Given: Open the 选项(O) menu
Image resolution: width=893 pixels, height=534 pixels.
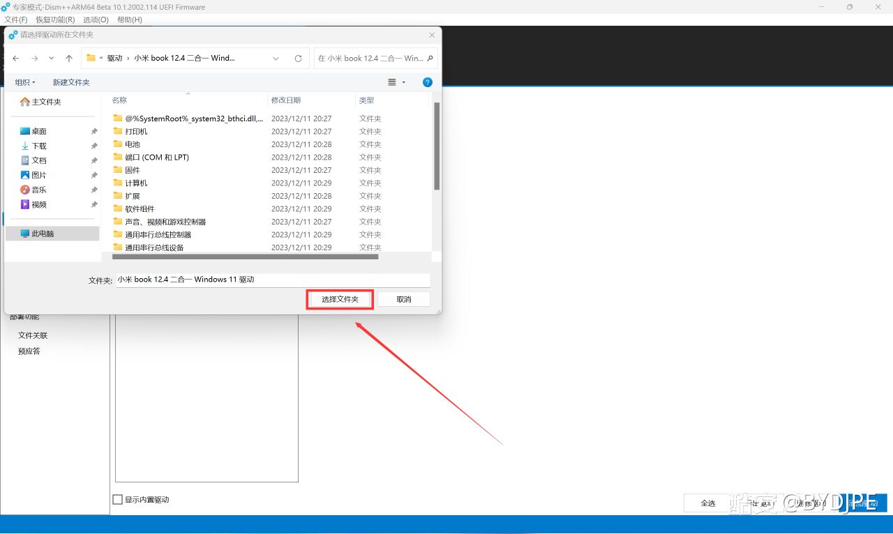Looking at the screenshot, I should tap(96, 20).
